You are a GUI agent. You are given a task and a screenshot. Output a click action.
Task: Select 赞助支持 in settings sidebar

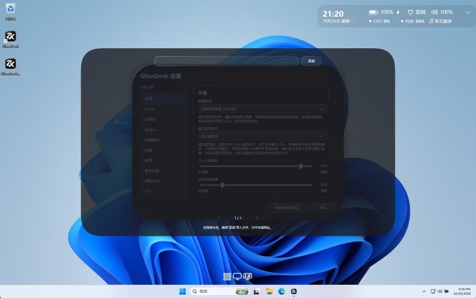tap(163, 181)
